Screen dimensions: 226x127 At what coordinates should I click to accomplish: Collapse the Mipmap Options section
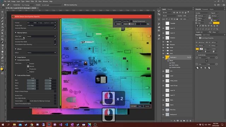tap(16, 33)
